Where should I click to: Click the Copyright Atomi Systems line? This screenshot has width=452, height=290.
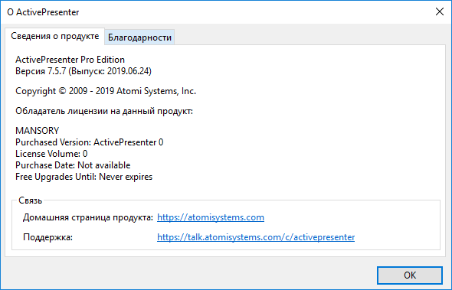click(106, 91)
